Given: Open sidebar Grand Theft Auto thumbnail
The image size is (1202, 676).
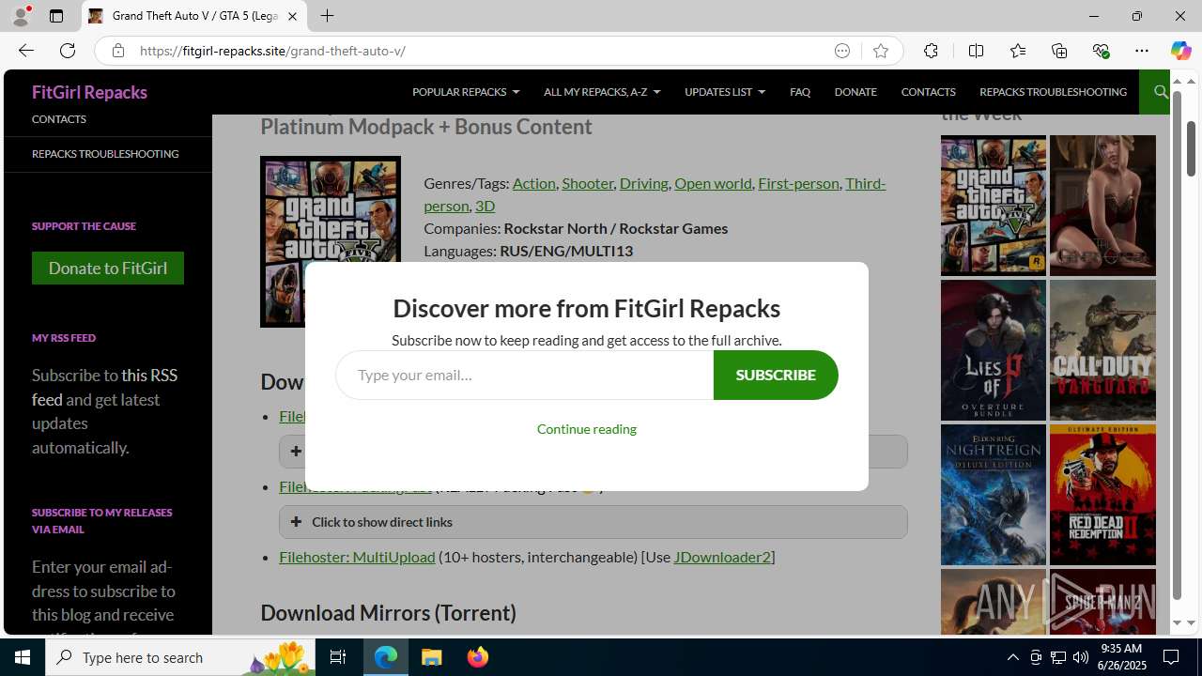Looking at the screenshot, I should click(994, 206).
